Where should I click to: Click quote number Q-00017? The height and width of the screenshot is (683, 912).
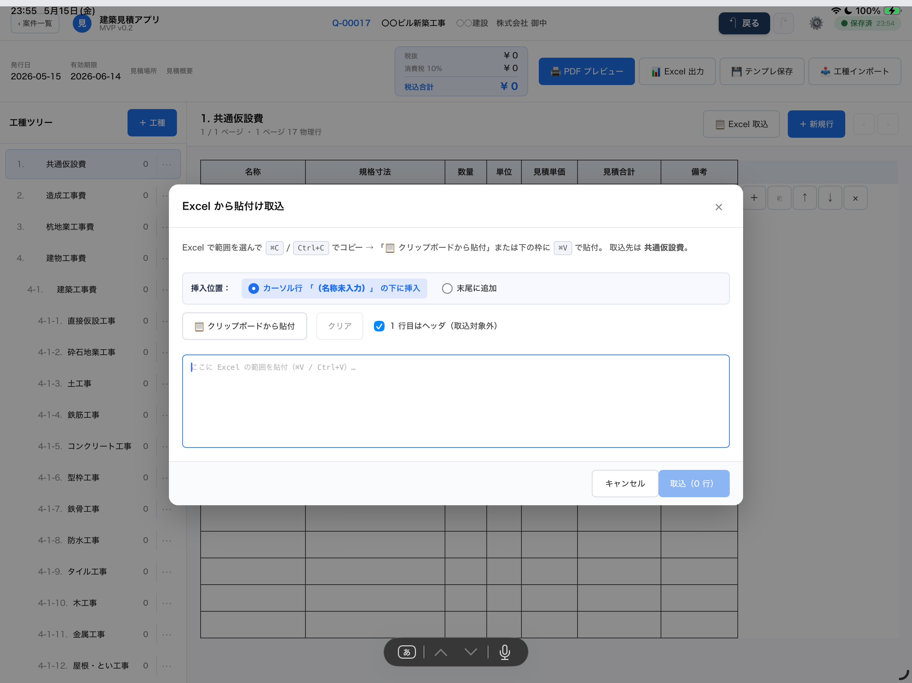[x=351, y=23]
